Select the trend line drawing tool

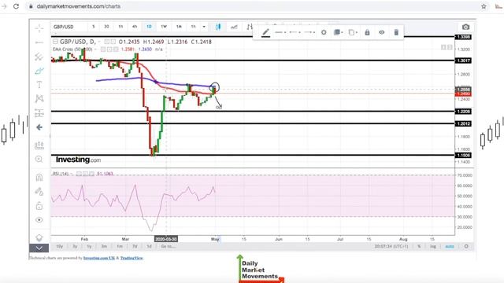pyautogui.click(x=39, y=42)
